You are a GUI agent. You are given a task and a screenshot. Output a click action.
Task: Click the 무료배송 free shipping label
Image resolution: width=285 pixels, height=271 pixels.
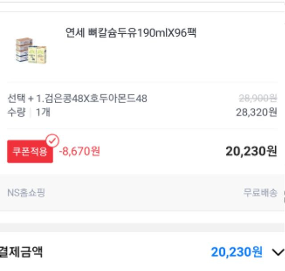[x=260, y=193]
